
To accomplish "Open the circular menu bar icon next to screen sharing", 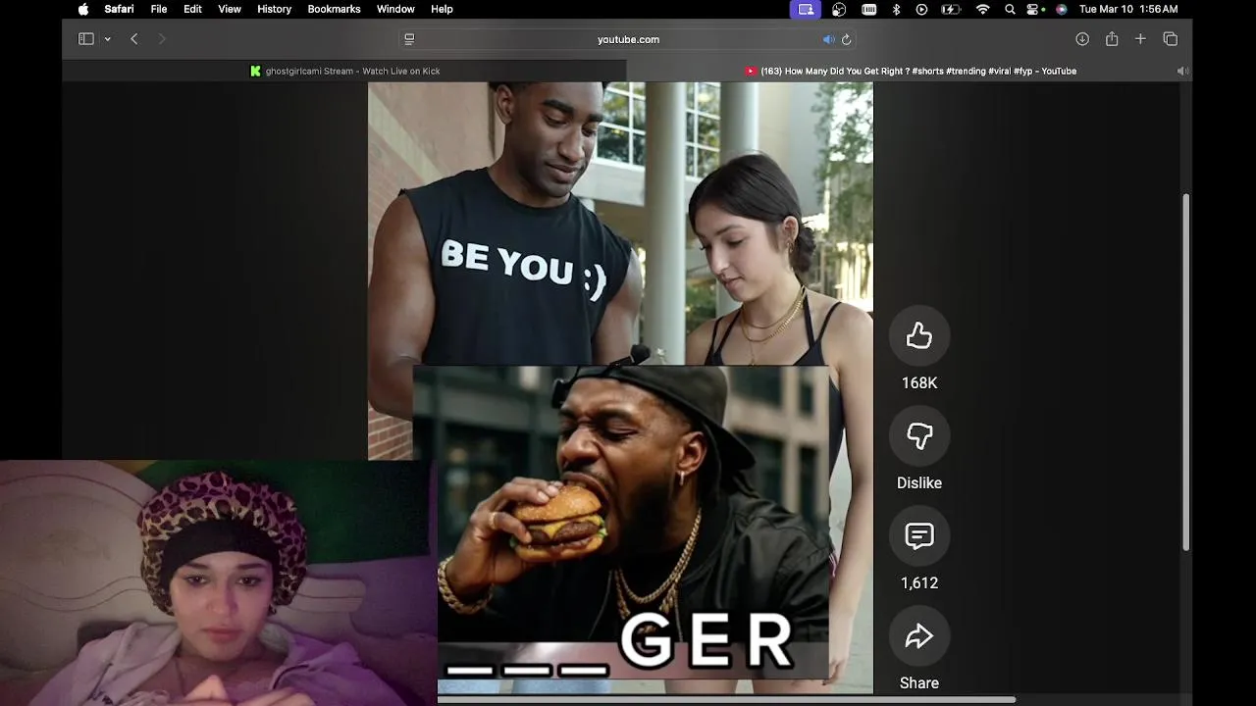I will point(839,9).
